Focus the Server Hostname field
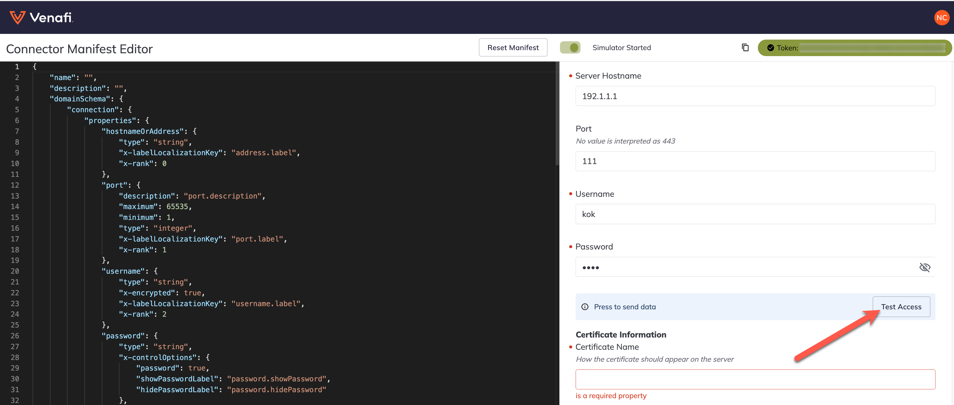 755,96
